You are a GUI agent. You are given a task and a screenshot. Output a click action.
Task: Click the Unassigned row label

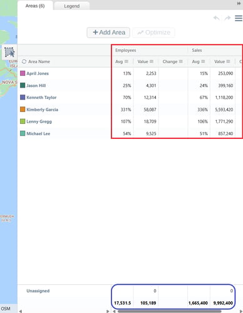point(38,291)
